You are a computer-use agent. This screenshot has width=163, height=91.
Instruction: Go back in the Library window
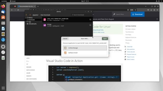(26, 15)
